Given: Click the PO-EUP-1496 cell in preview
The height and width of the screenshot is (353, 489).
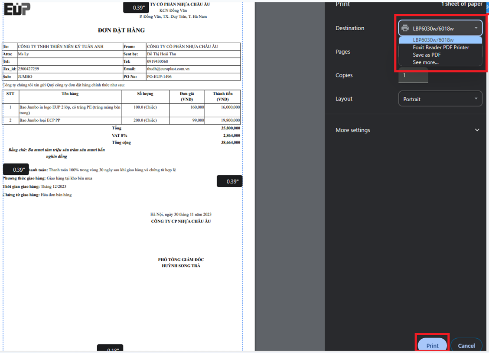Looking at the screenshot, I should click(159, 77).
